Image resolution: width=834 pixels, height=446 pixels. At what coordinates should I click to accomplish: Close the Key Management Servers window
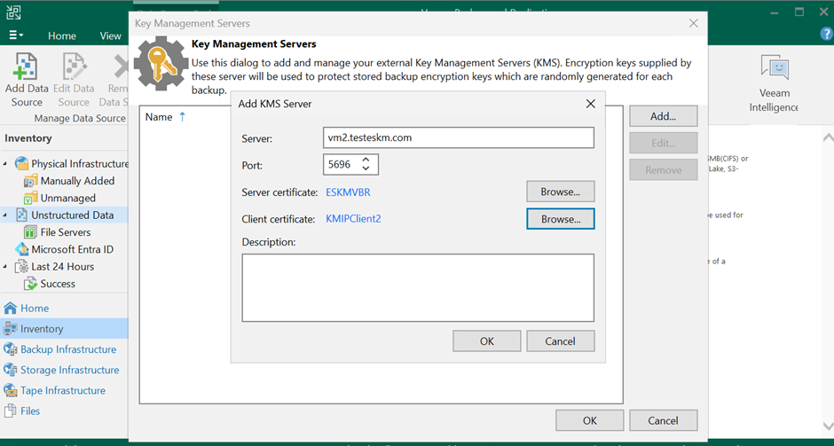(x=693, y=23)
